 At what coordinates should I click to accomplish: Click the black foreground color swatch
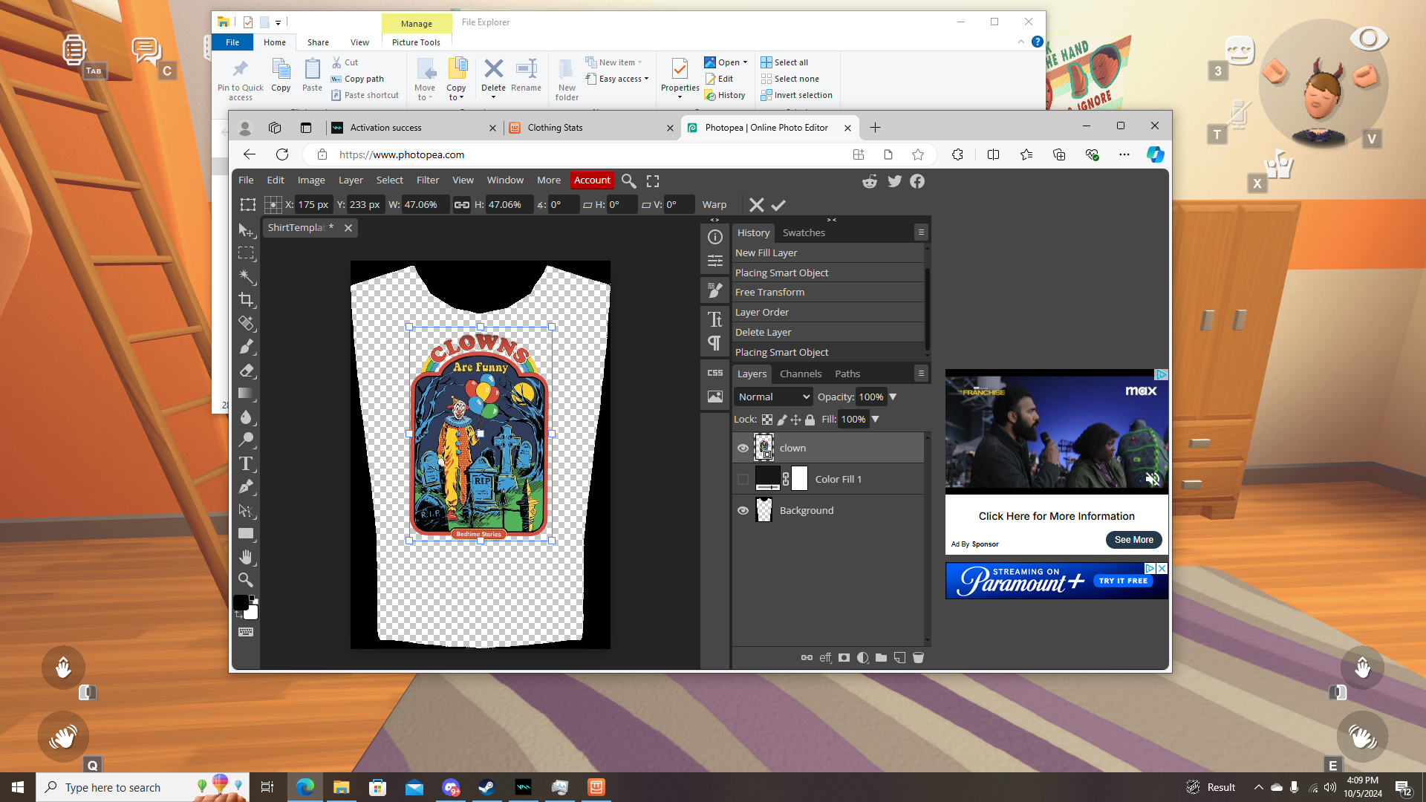[x=241, y=602]
